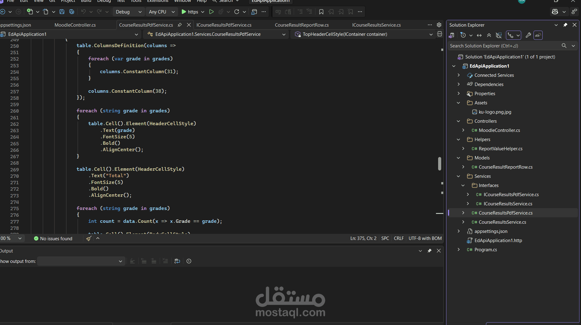Pin the CourseResultsPdfService.cs tab
The image size is (581, 325).
tap(180, 25)
